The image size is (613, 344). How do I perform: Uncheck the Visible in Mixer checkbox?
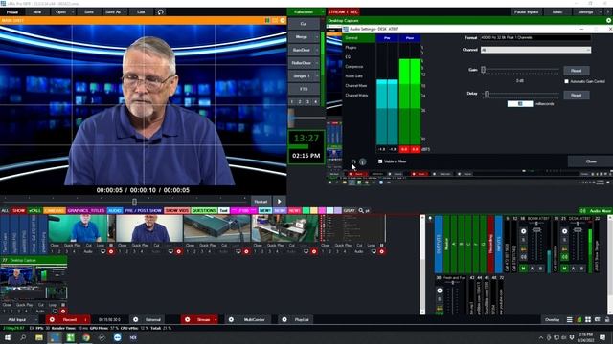pos(380,161)
